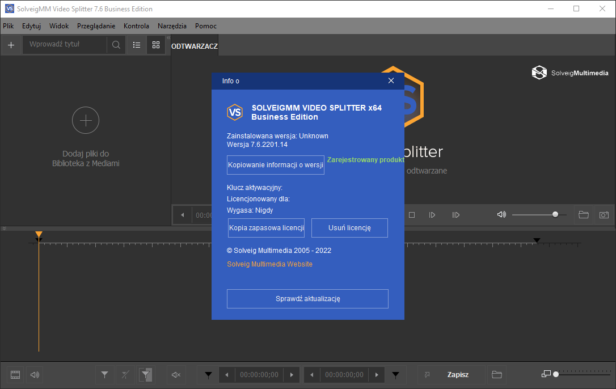This screenshot has width=616, height=389.
Task: Collapse the media library panel
Action: tap(168, 38)
